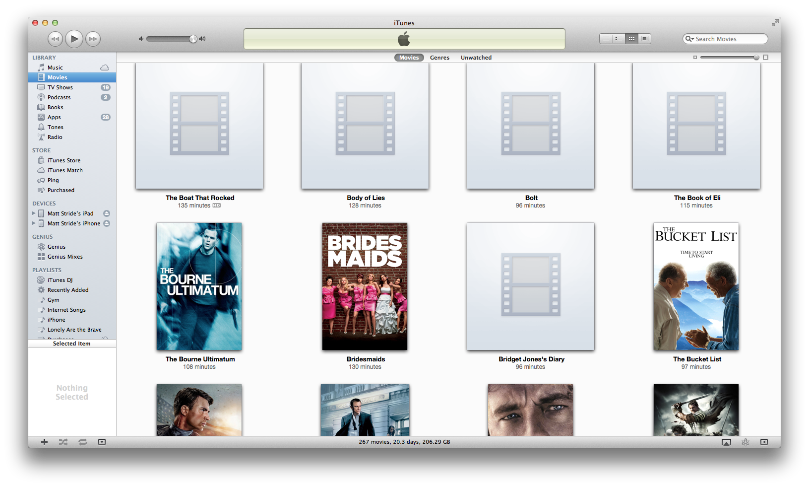Switch to song list view
This screenshot has height=487, width=809.
(x=606, y=38)
